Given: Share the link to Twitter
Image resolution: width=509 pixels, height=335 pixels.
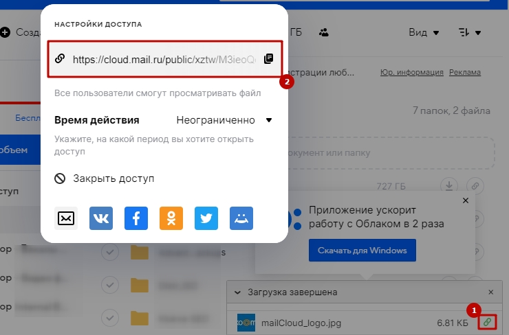Looking at the screenshot, I should point(206,218).
